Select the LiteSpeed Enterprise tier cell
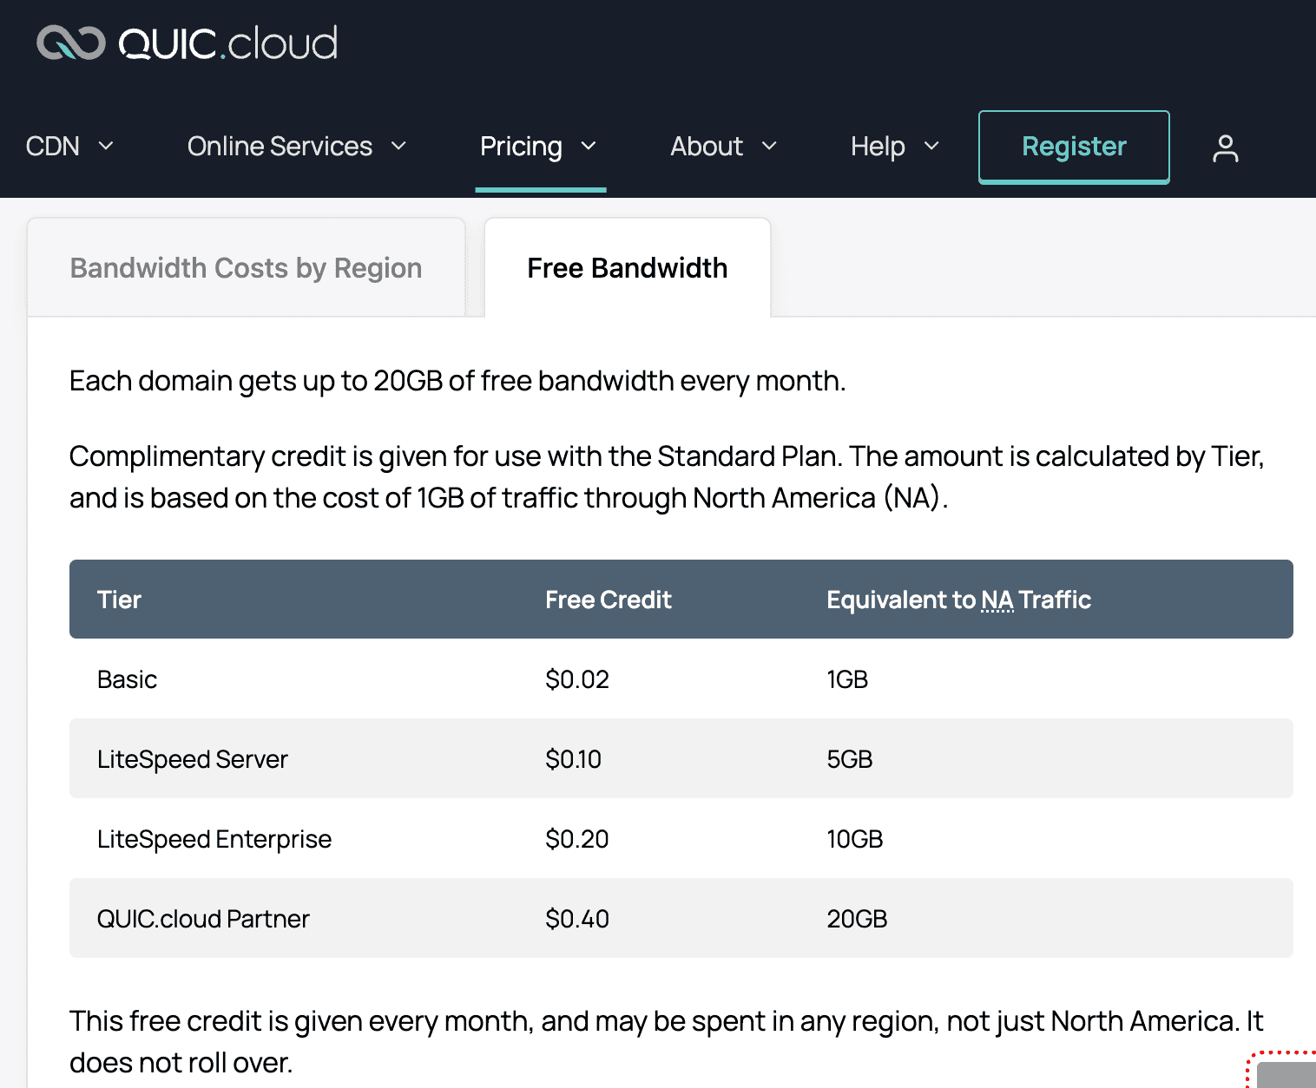This screenshot has height=1088, width=1316. pyautogui.click(x=214, y=839)
